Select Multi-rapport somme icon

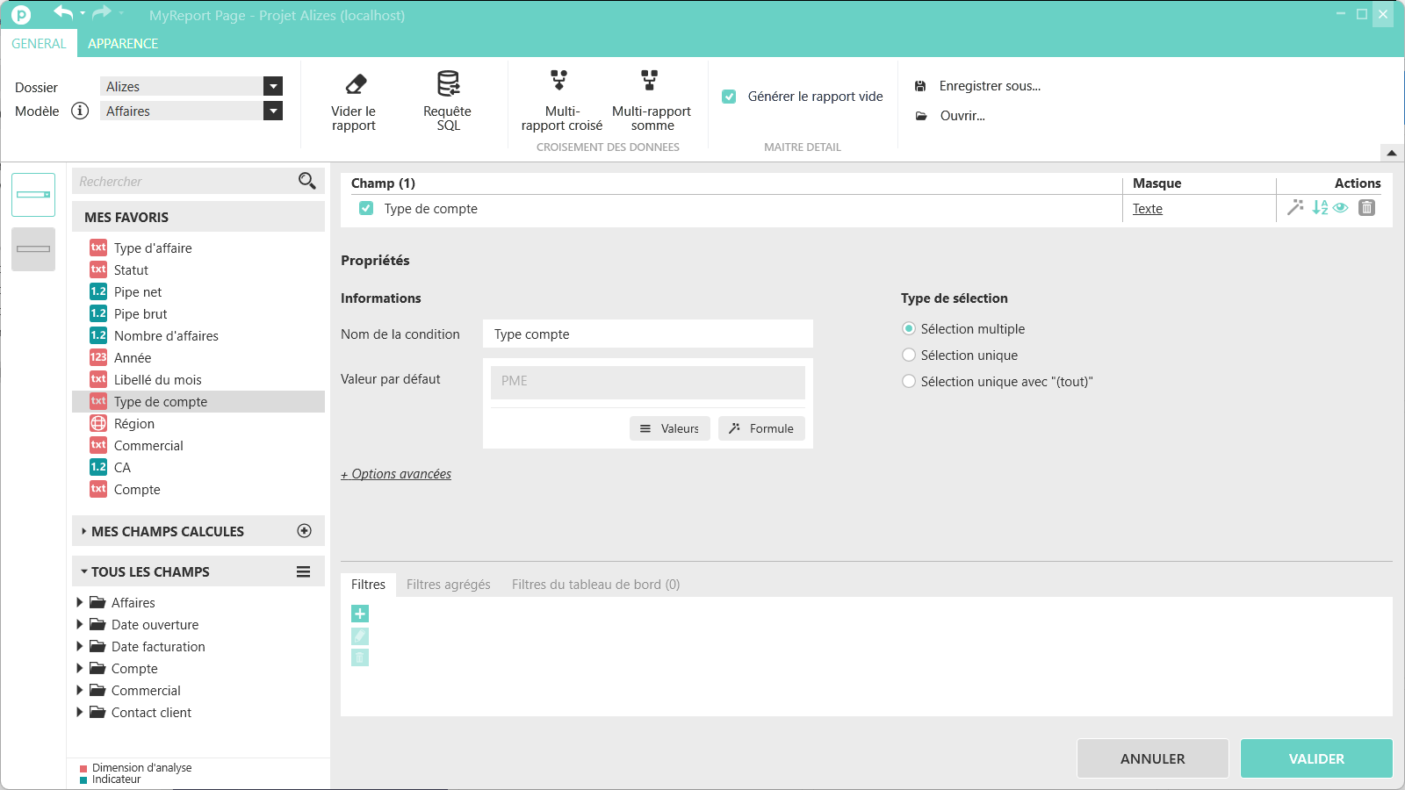[x=649, y=81]
